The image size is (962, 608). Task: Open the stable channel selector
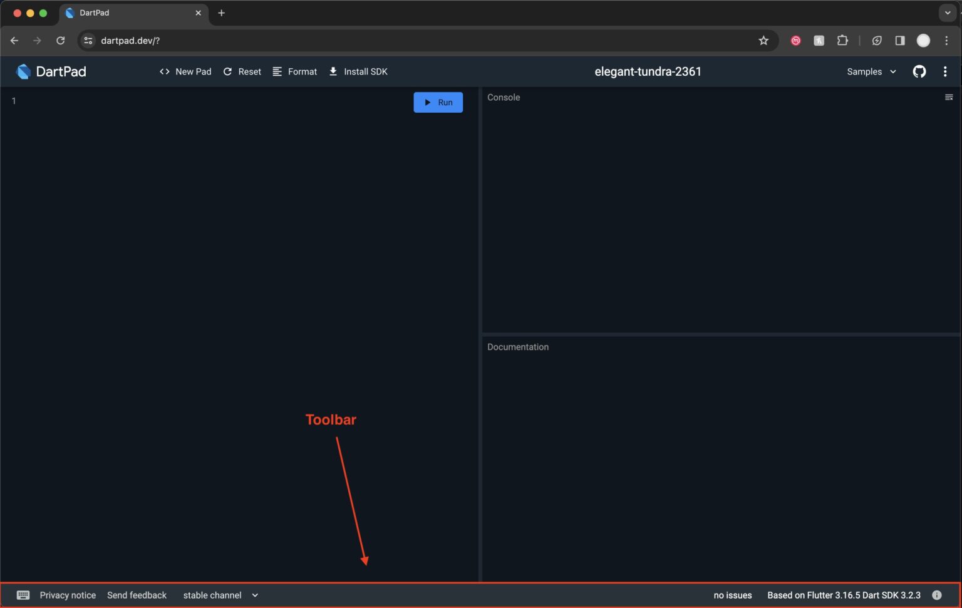220,595
